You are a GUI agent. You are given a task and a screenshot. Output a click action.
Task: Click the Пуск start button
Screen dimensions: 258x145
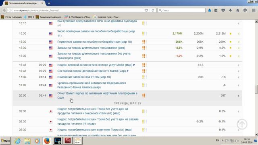click(5, 141)
